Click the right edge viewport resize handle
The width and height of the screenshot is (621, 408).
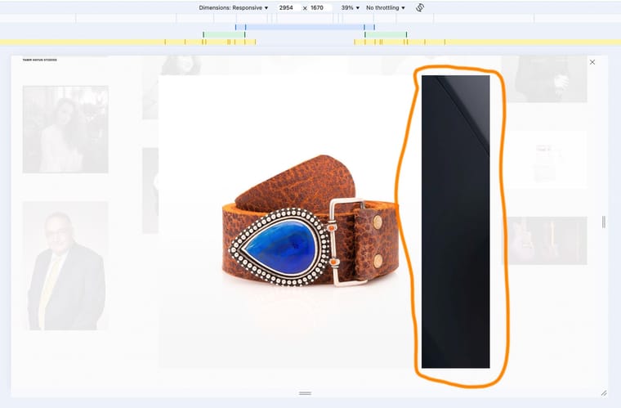tap(604, 222)
